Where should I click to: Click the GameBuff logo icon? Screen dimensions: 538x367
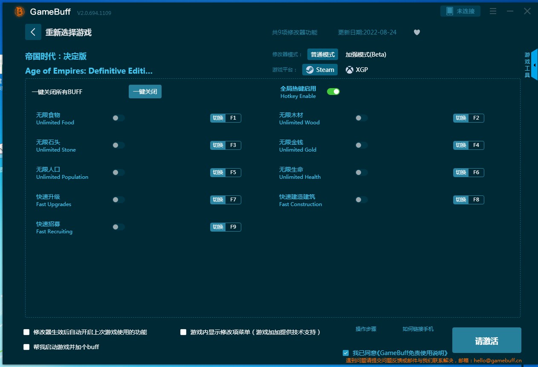pos(20,12)
